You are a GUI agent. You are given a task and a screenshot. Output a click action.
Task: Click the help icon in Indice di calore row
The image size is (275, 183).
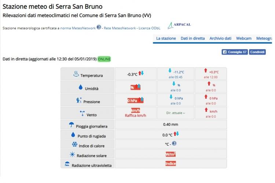tap(174, 144)
